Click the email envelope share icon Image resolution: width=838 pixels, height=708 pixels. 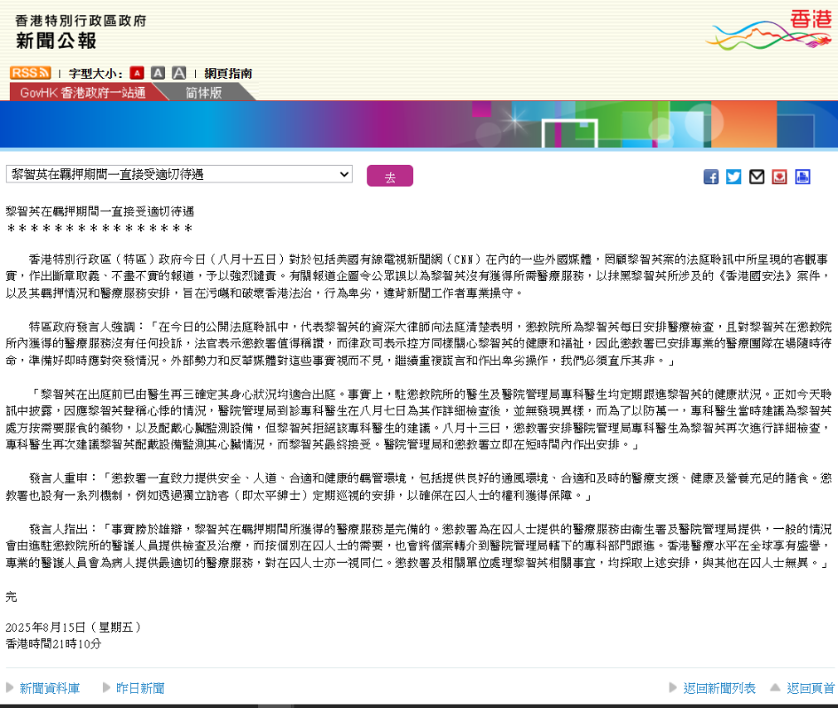pos(756,176)
